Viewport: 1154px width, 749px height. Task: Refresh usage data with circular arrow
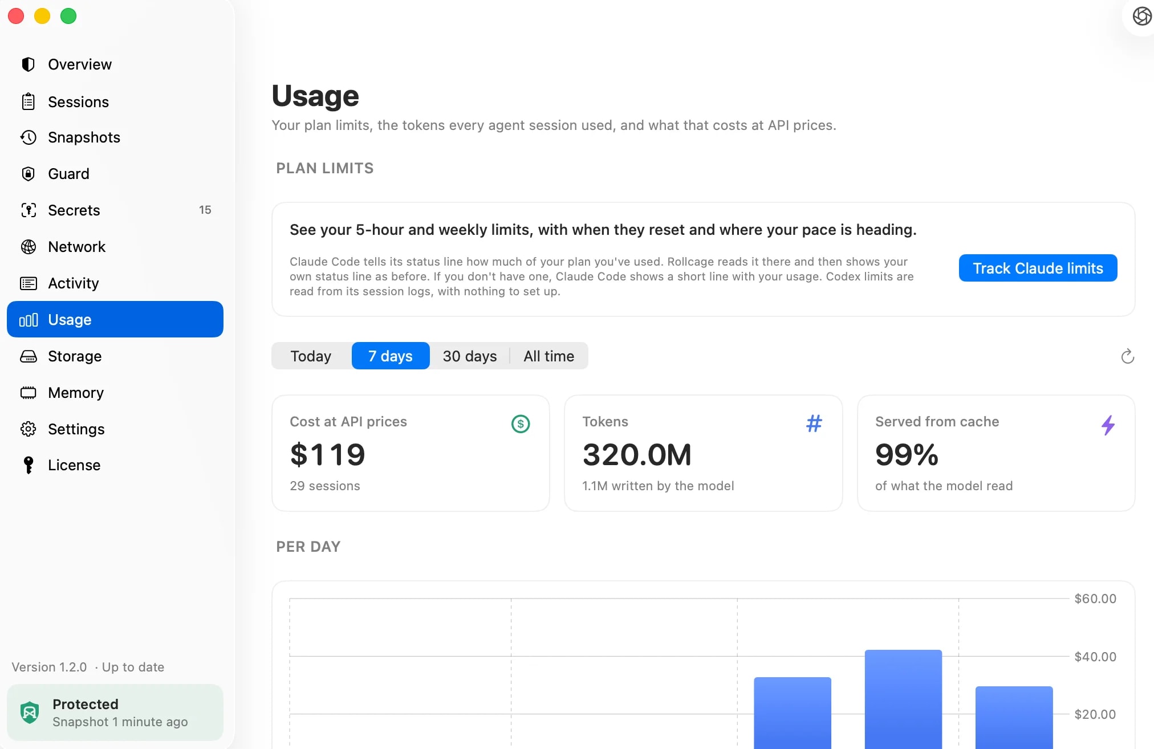pyautogui.click(x=1127, y=356)
